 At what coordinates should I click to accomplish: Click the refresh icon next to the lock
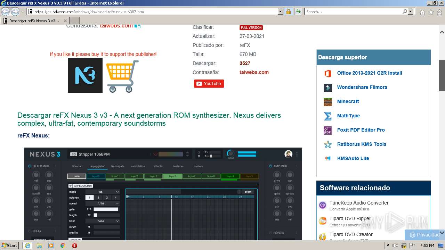coord(298,12)
